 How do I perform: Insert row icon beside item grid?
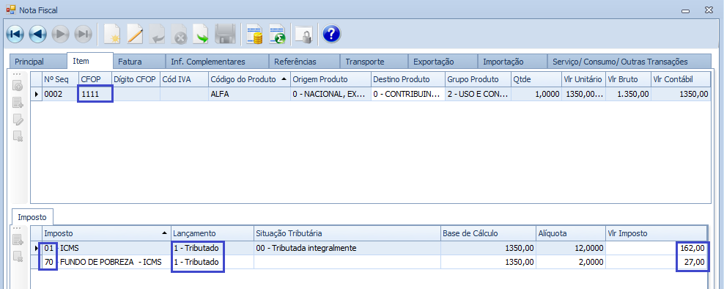18,103
